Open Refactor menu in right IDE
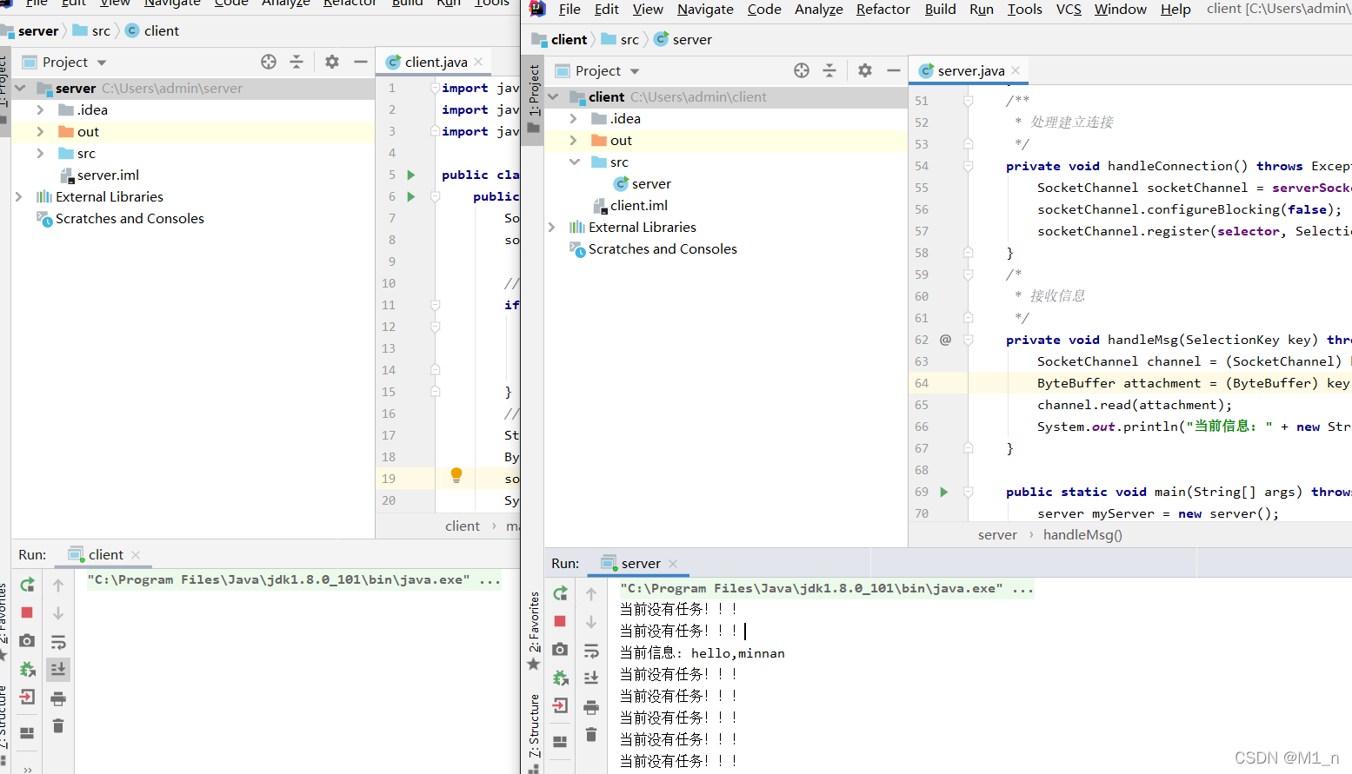Image resolution: width=1352 pixels, height=774 pixels. click(882, 9)
